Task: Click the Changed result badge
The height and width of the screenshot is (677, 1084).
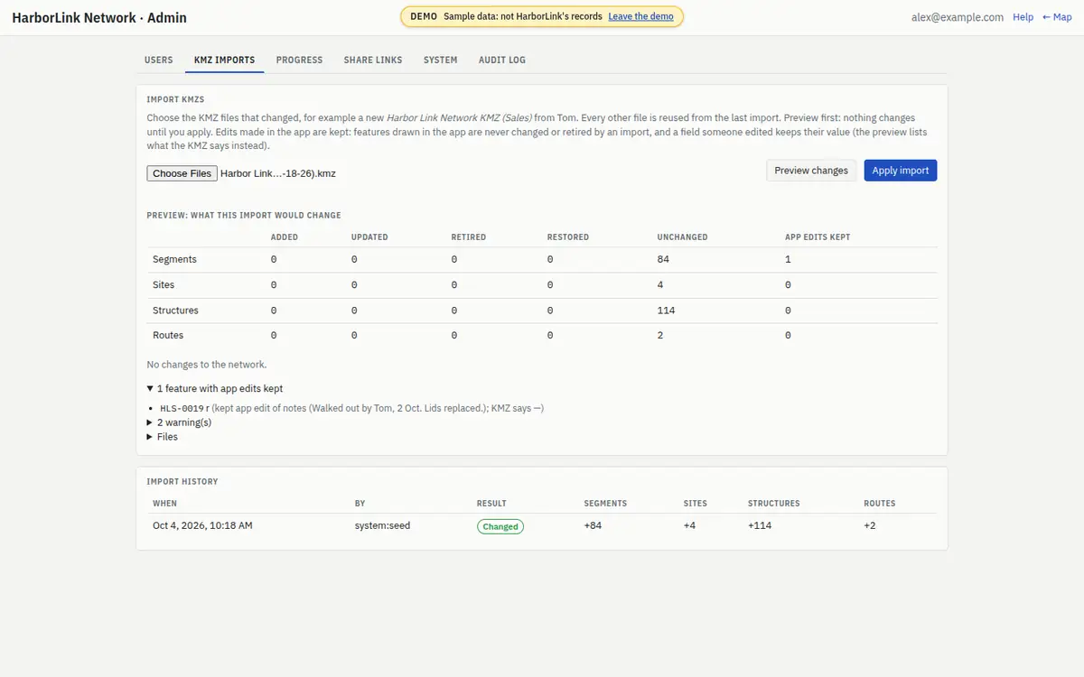Action: pos(500,526)
